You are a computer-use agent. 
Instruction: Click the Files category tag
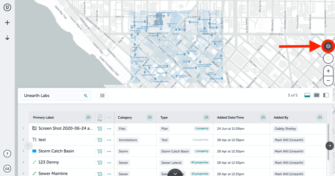pos(122,129)
